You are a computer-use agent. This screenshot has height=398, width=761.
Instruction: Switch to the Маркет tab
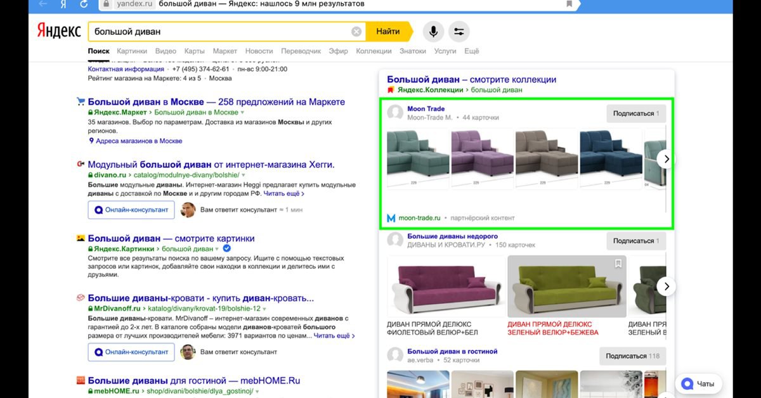225,51
